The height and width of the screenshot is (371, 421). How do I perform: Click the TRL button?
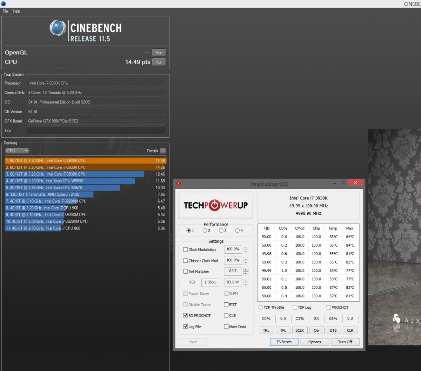(x=266, y=330)
